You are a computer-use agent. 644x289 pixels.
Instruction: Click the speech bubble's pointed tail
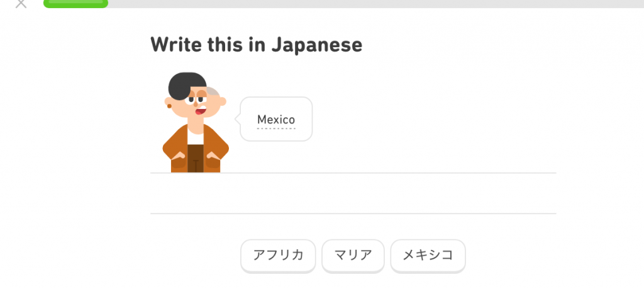[237, 118]
